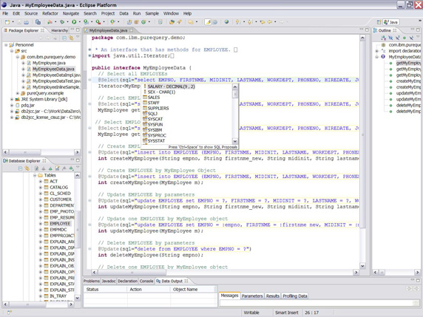Maximize the editor area
The width and height of the screenshot is (423, 317).
pos(367,30)
